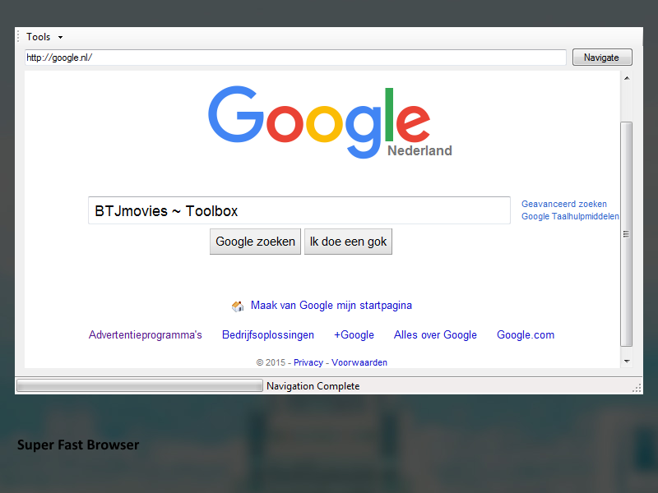The height and width of the screenshot is (493, 658).
Task: Click the © 2015 copyright text
Action: (271, 362)
